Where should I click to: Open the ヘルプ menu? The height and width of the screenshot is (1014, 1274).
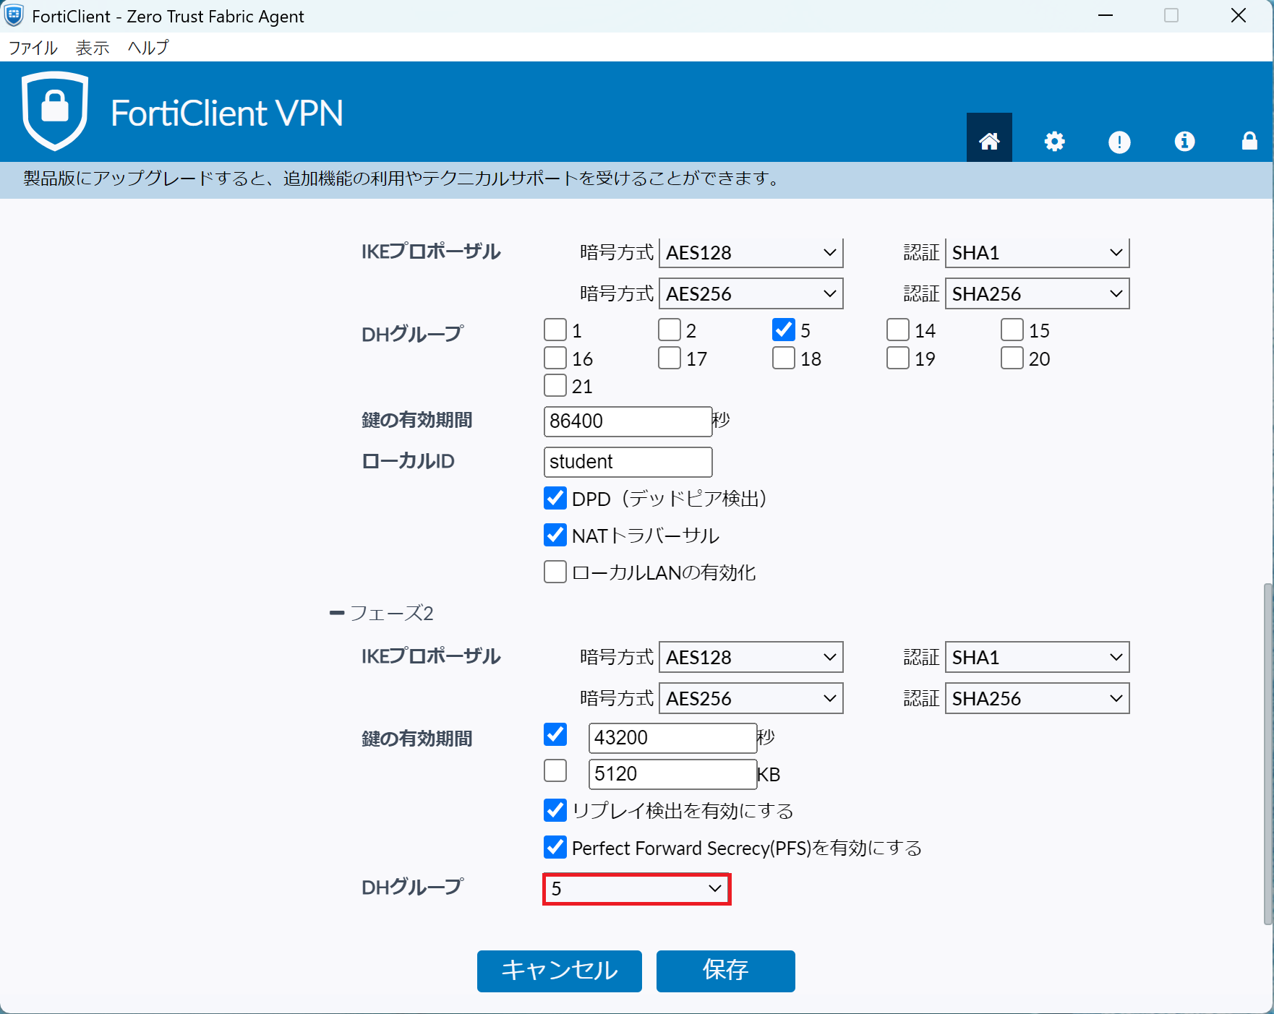[148, 48]
